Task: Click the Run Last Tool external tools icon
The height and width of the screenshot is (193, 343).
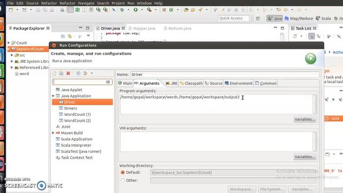Action: [149, 10]
